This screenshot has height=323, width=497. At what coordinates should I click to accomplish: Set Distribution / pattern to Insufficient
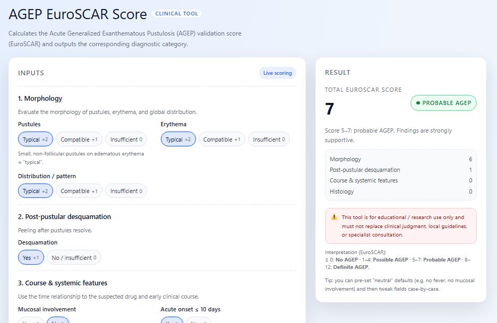coord(126,191)
